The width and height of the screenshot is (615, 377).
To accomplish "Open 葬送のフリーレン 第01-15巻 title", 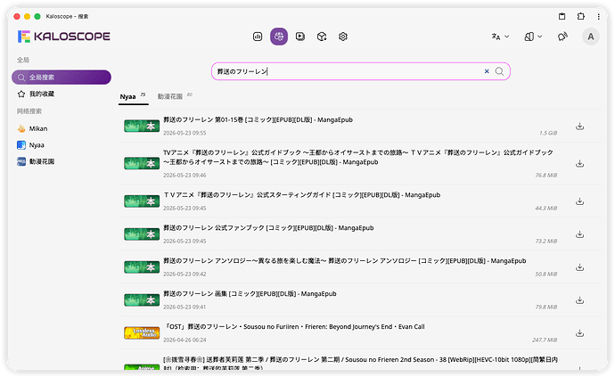I will pos(258,119).
